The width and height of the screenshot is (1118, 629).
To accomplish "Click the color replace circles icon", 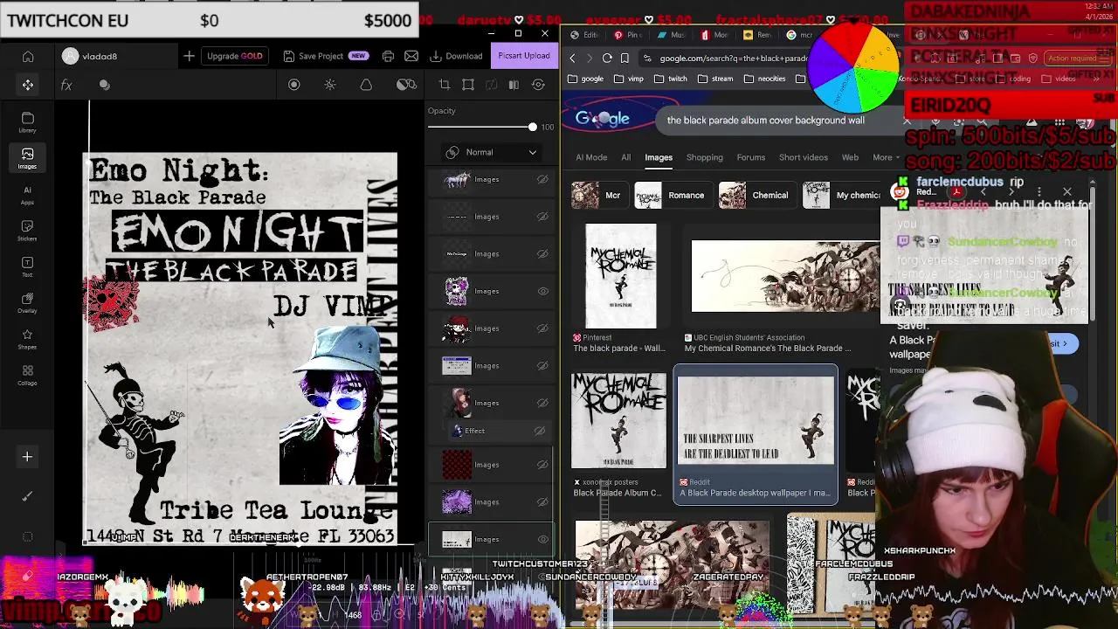I will [406, 85].
